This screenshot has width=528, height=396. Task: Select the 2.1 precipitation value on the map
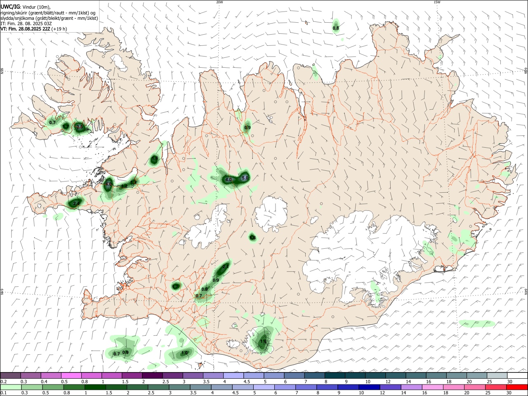225,267
